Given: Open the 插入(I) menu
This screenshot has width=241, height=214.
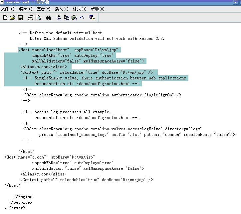Looking at the screenshot, I should pos(62,9).
